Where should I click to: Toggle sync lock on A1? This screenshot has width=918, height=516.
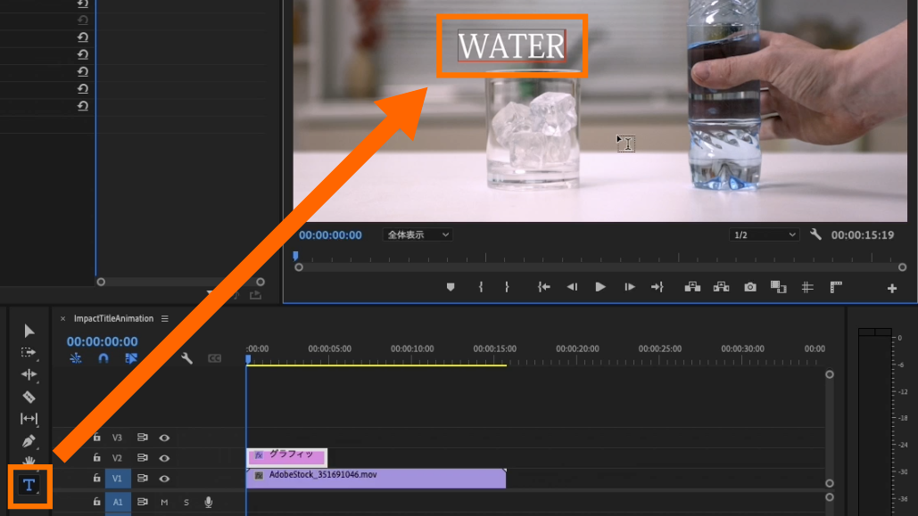pos(142,502)
